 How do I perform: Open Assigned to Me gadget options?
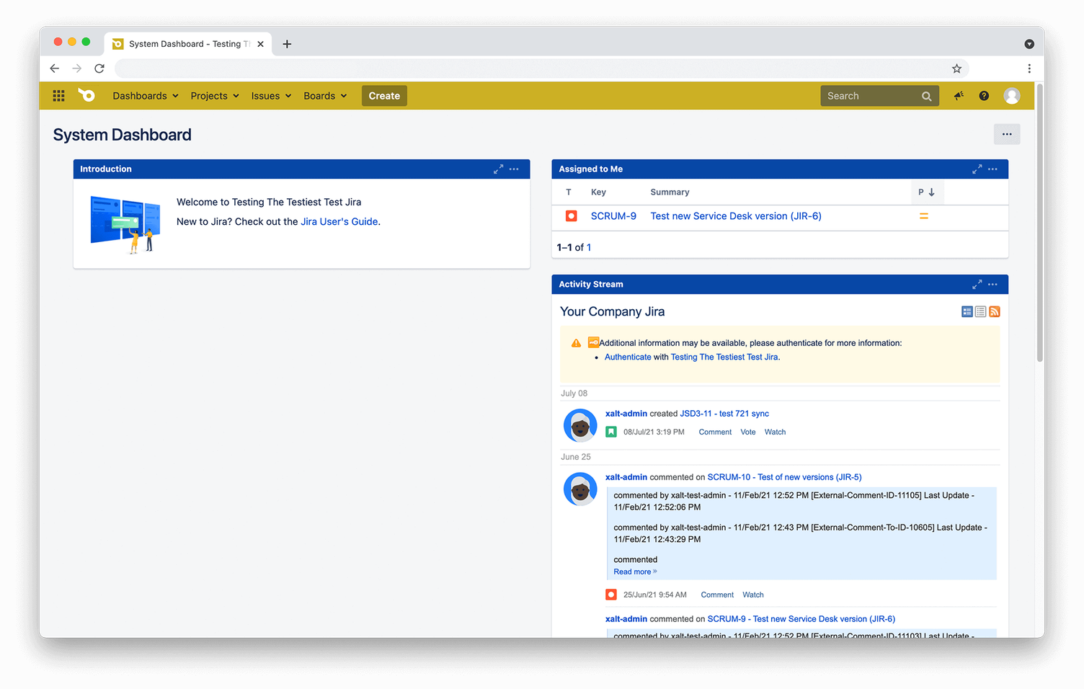pyautogui.click(x=992, y=169)
